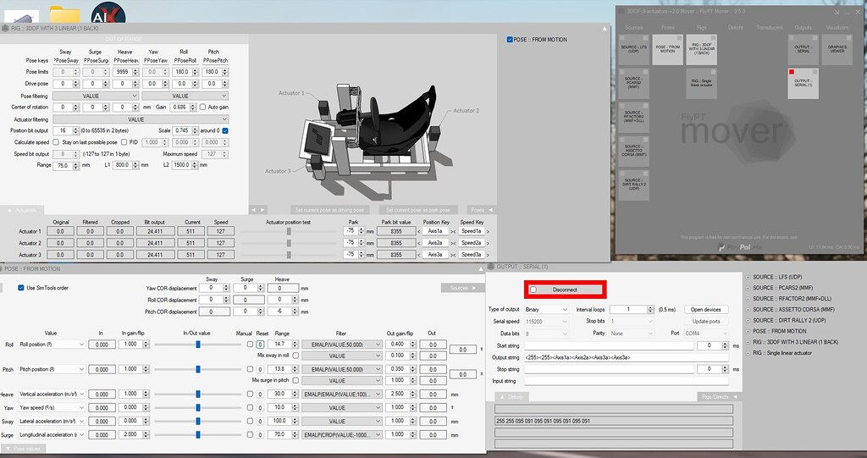867x458 pixels.
Task: Open Poses tab in Mover window
Action: [667, 27]
